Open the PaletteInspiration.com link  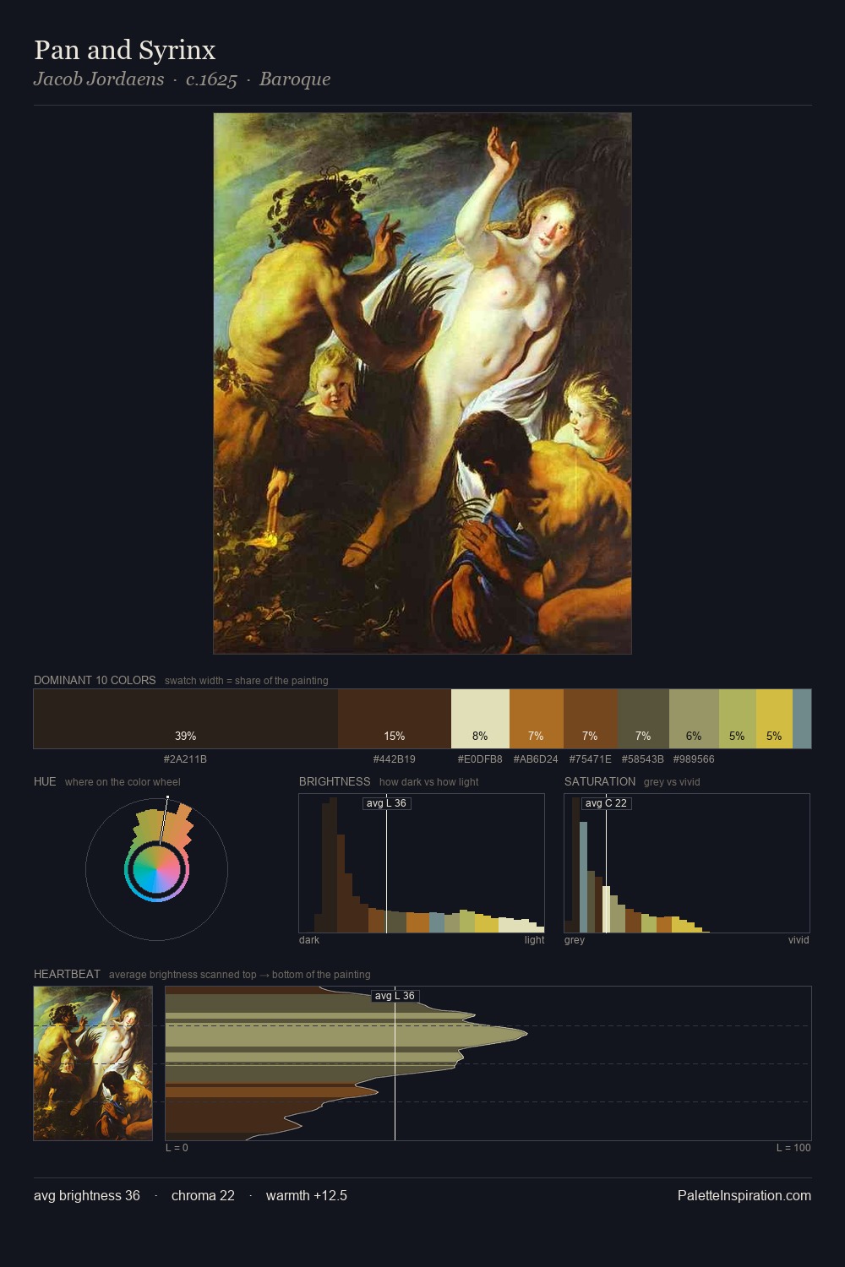tap(744, 1195)
